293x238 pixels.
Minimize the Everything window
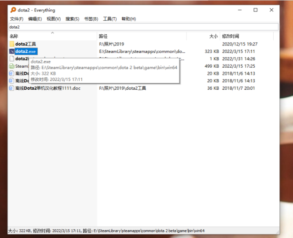240,10
